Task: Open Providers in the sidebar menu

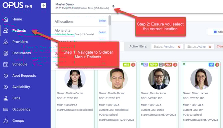Action: click(20, 42)
